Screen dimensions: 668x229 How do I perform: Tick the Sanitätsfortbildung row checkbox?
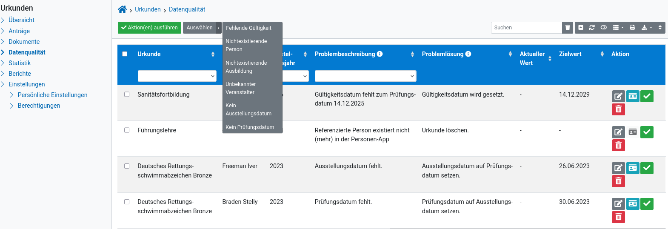pos(127,94)
